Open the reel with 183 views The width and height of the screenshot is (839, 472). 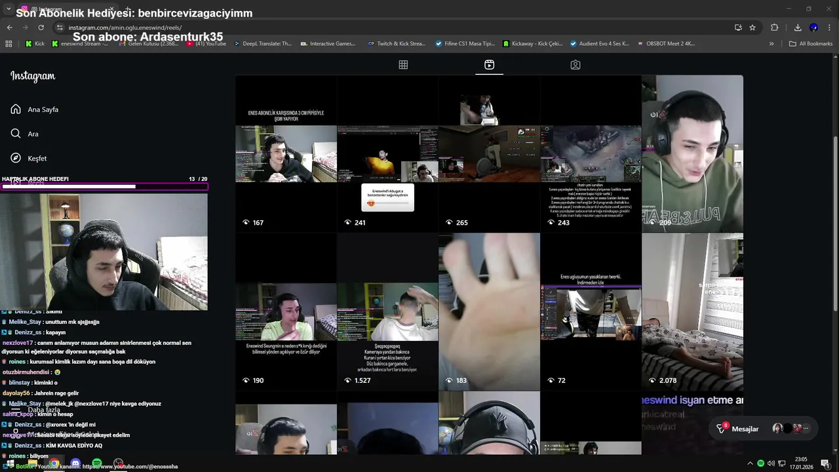[x=489, y=311]
